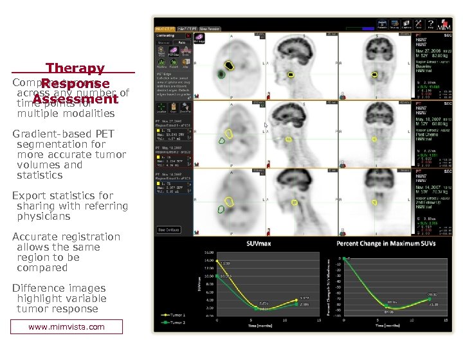Click the blue progress bar in top toolbar
Viewport: 463px width, 347px height.
coord(368,29)
